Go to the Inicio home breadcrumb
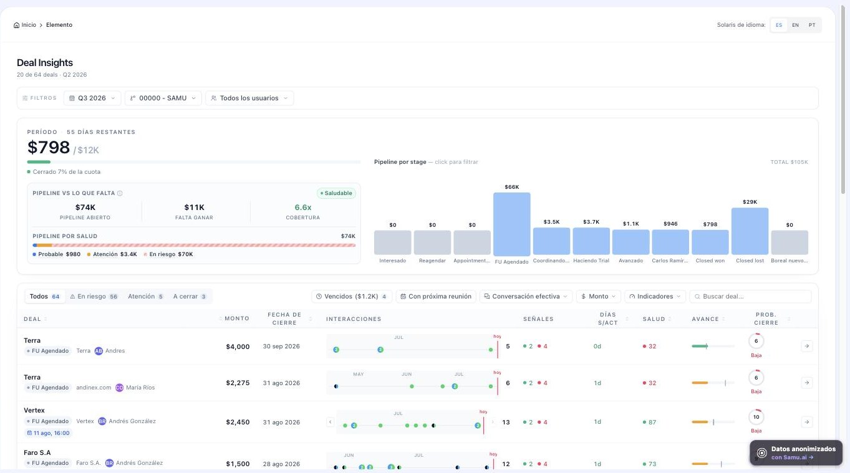The height and width of the screenshot is (473, 850). pos(25,25)
